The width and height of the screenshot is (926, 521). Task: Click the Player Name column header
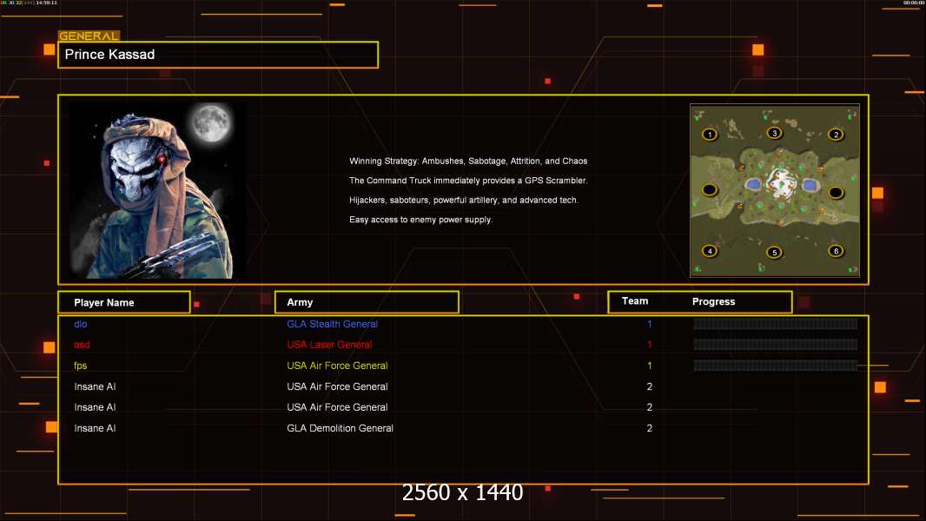click(124, 302)
